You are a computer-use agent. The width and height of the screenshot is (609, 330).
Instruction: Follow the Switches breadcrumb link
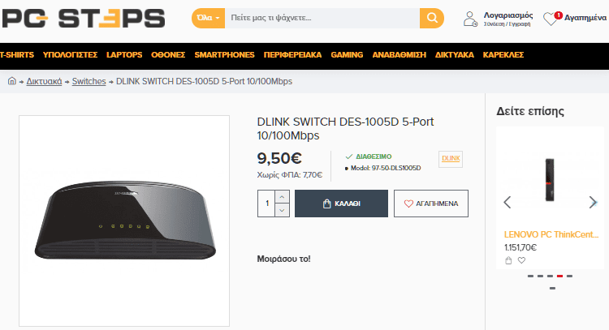tap(89, 81)
